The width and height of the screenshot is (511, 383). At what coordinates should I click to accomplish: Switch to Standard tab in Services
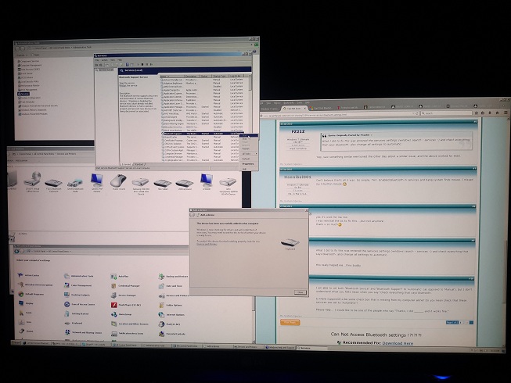(139, 164)
